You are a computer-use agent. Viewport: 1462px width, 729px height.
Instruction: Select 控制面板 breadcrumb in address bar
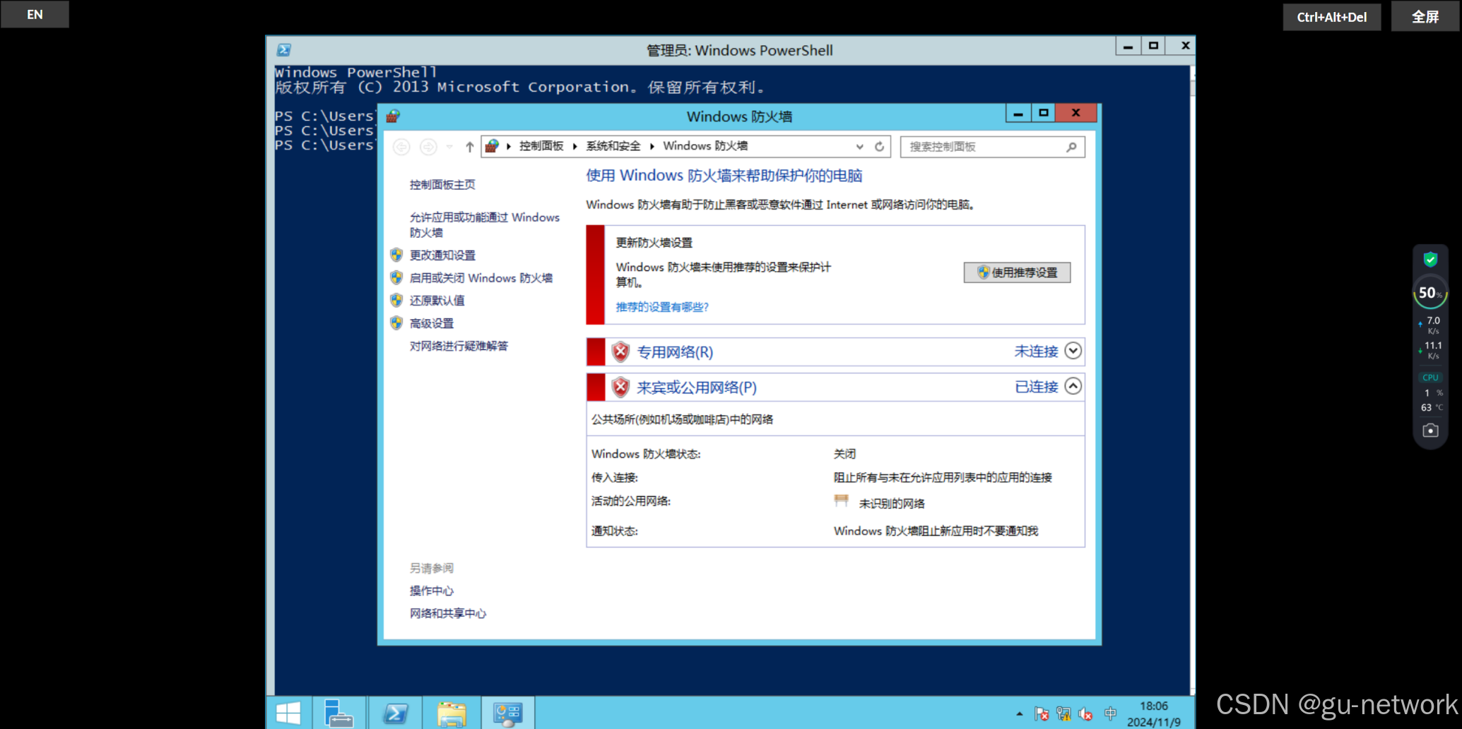[x=541, y=146]
